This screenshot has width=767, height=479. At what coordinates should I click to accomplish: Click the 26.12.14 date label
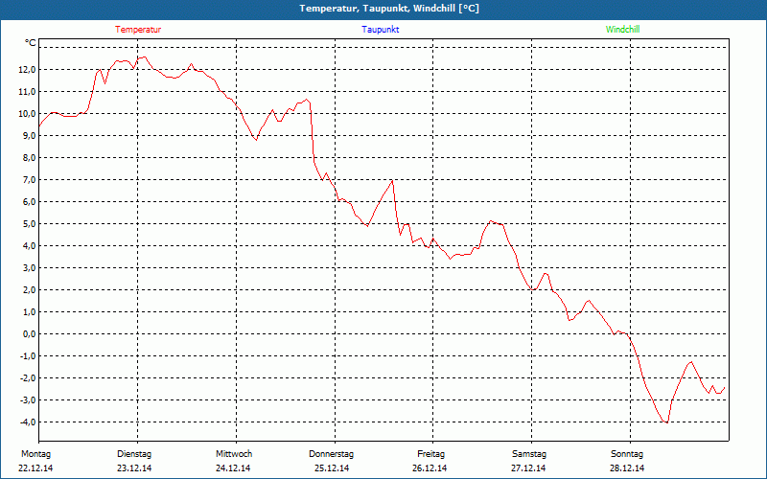430,468
